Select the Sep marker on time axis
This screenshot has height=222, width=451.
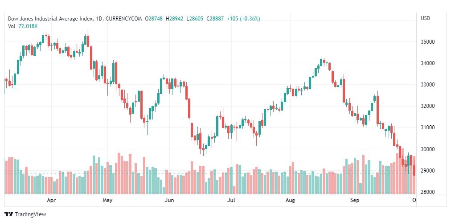[x=355, y=200]
